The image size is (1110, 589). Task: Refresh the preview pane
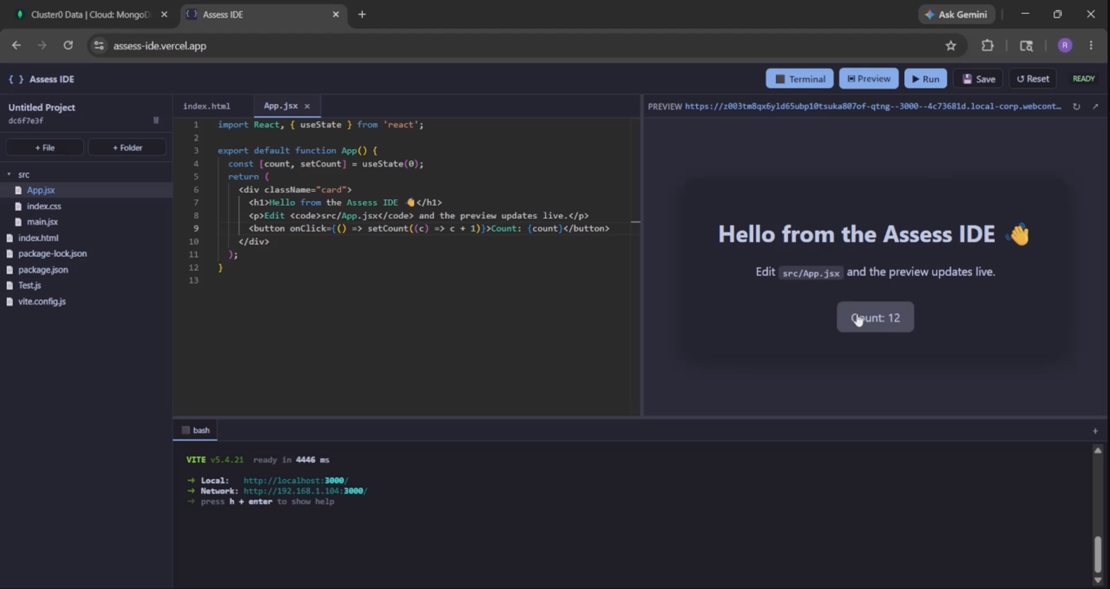click(x=1076, y=106)
